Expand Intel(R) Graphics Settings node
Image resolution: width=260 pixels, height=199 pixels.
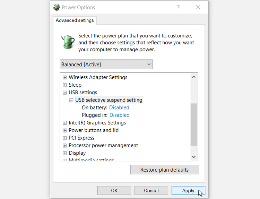pyautogui.click(x=65, y=123)
